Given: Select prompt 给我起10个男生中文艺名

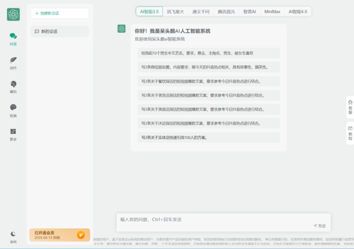Looking at the screenshot, I should [x=209, y=53].
